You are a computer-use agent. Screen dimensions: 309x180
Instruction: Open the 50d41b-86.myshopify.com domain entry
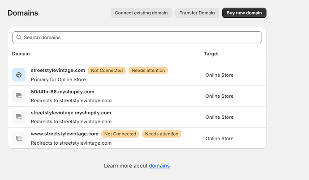tap(63, 92)
